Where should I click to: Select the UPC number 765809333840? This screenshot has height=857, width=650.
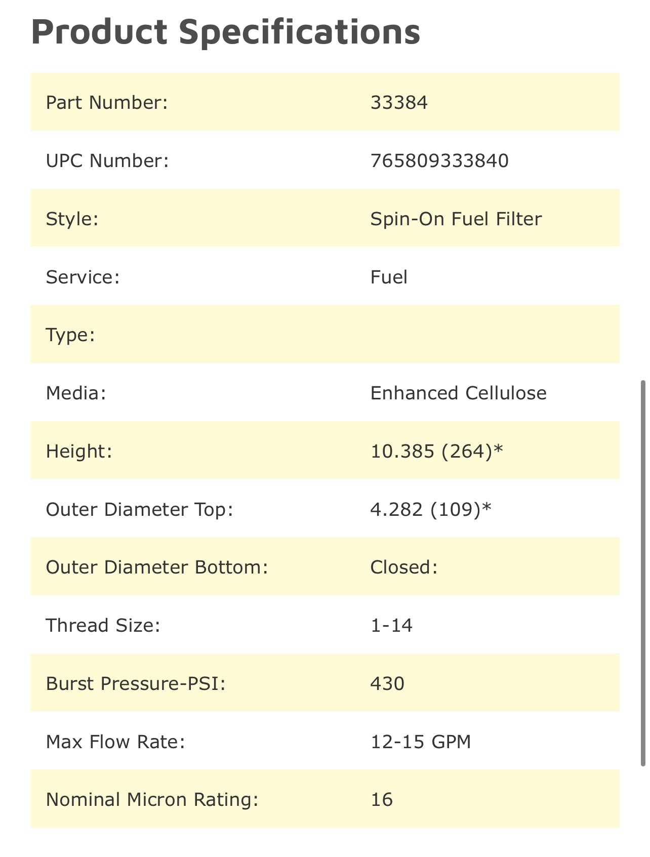click(x=439, y=160)
